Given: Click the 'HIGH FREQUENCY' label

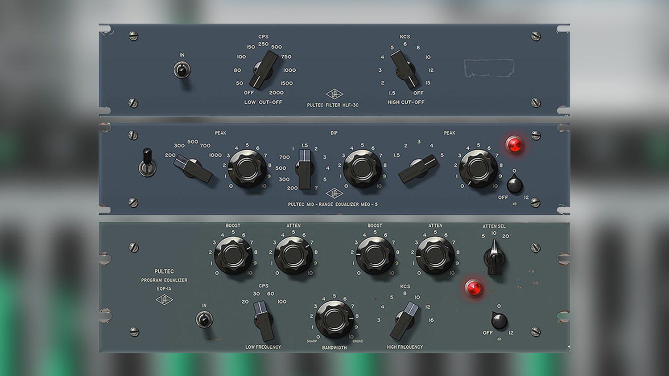Looking at the screenshot, I should 405,347.
